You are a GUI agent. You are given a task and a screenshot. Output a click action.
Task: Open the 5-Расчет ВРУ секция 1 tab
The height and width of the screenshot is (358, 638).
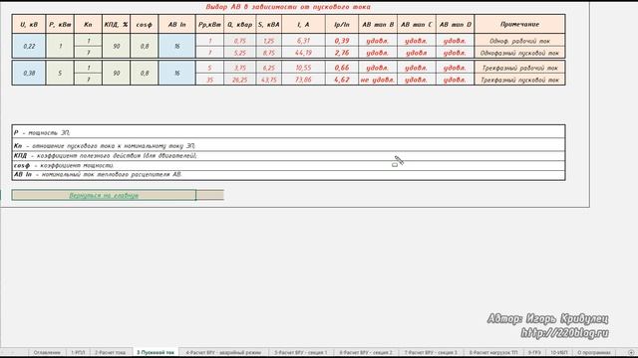point(301,352)
